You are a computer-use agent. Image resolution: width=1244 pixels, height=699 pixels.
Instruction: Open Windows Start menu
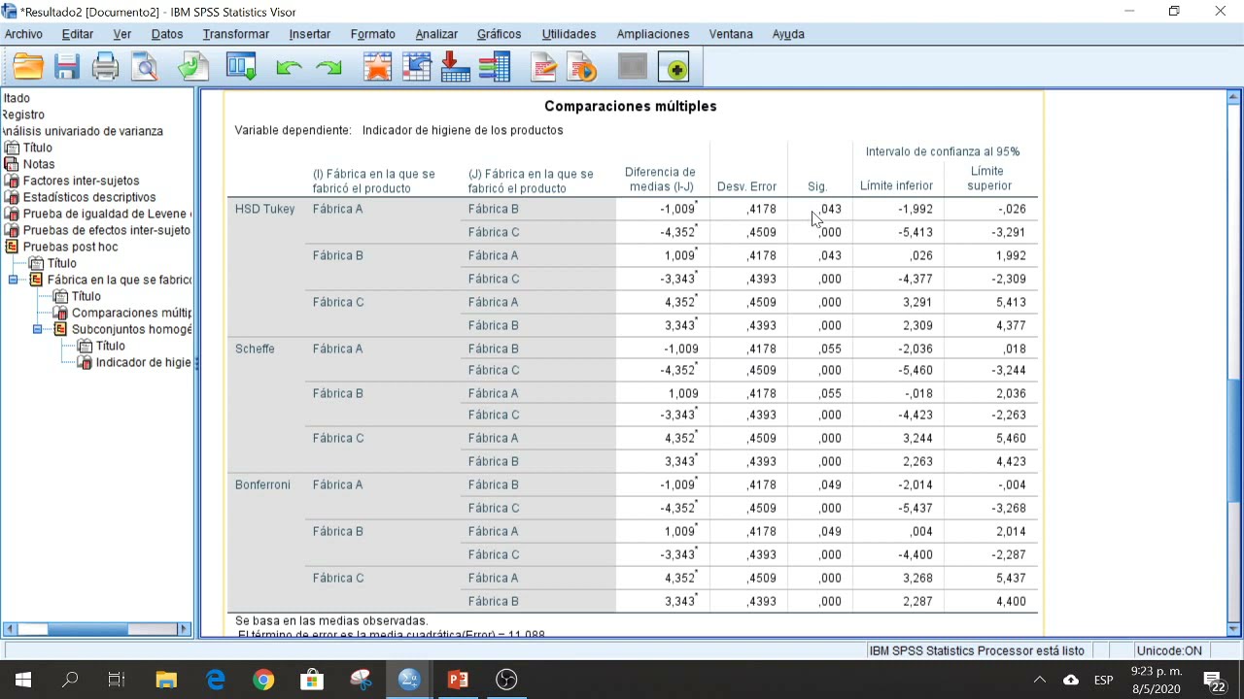click(x=23, y=680)
